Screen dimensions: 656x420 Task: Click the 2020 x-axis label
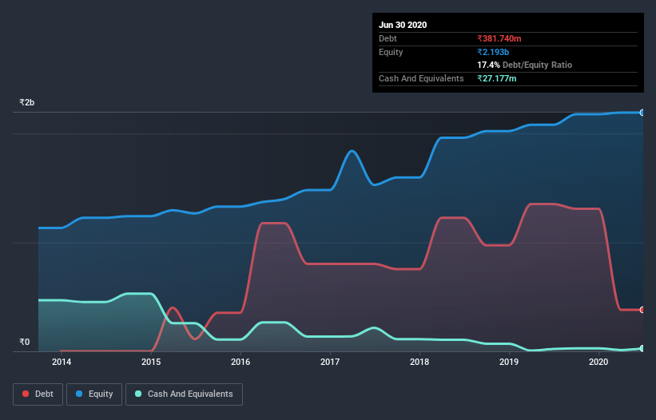pyautogui.click(x=598, y=362)
